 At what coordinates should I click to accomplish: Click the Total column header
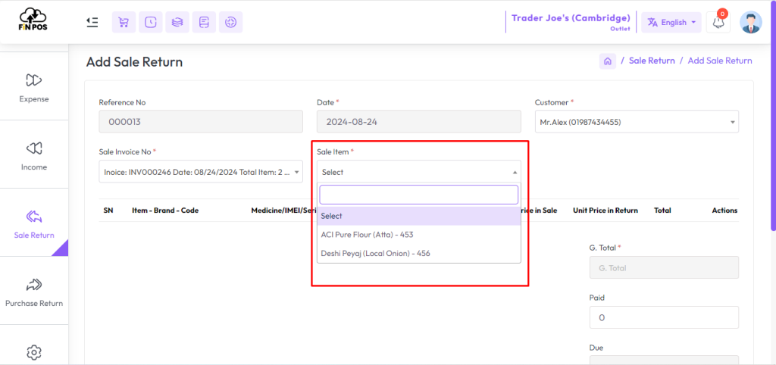coord(662,211)
